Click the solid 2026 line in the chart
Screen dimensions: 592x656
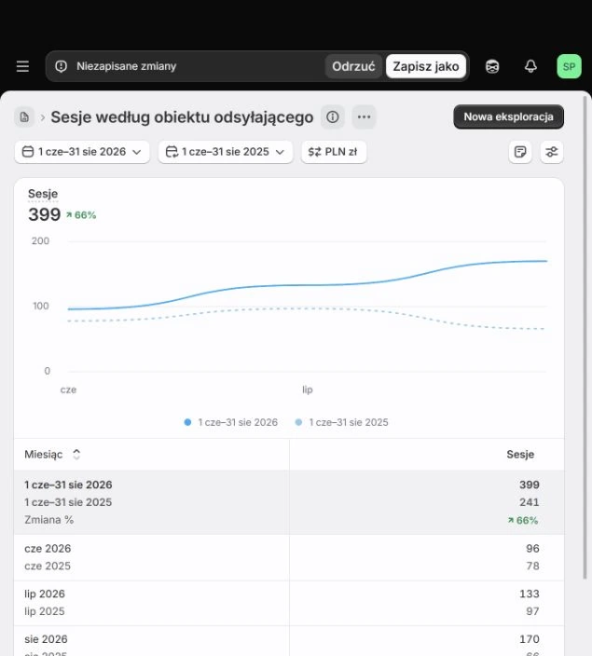coord(308,285)
